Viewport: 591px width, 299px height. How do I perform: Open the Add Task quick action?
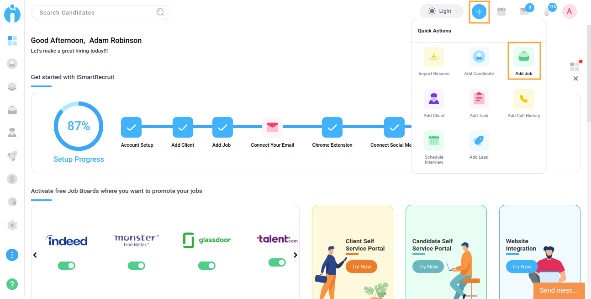479,99
